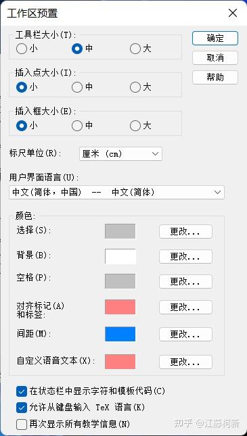The image size is (247, 436).
Task: Uncheck 在状态栏中显示字符和模板代码 checkbox
Action: coord(22,391)
